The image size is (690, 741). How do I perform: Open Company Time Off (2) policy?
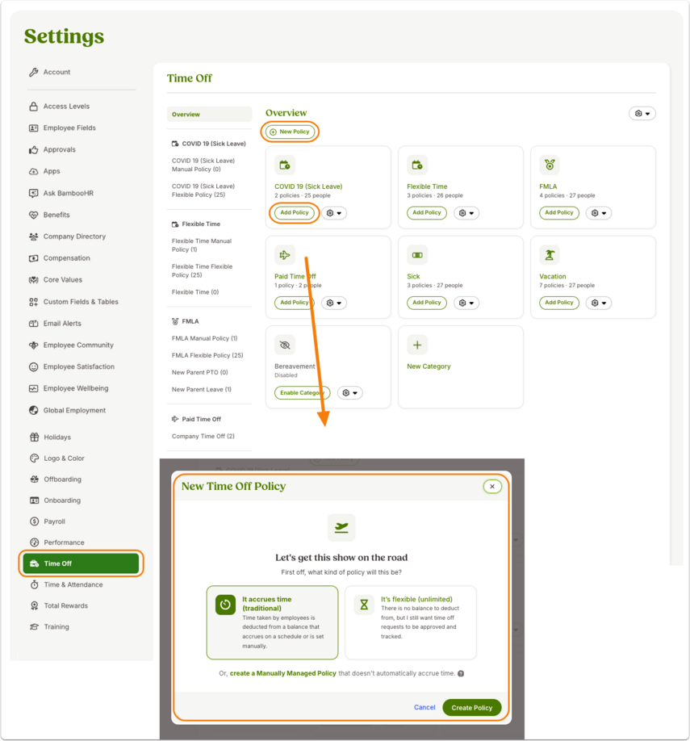203,436
